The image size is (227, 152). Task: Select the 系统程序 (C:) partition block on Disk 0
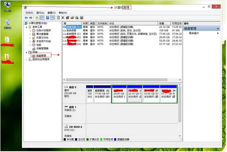tap(102, 94)
